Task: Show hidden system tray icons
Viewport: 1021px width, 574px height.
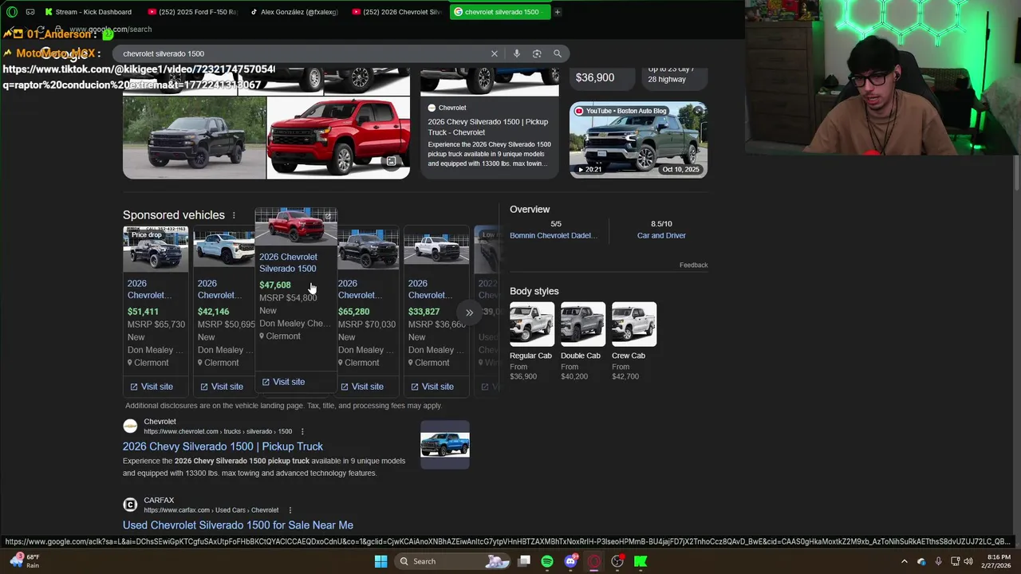Action: pos(904,561)
